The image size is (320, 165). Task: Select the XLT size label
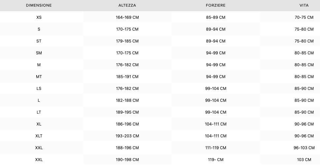point(39,136)
